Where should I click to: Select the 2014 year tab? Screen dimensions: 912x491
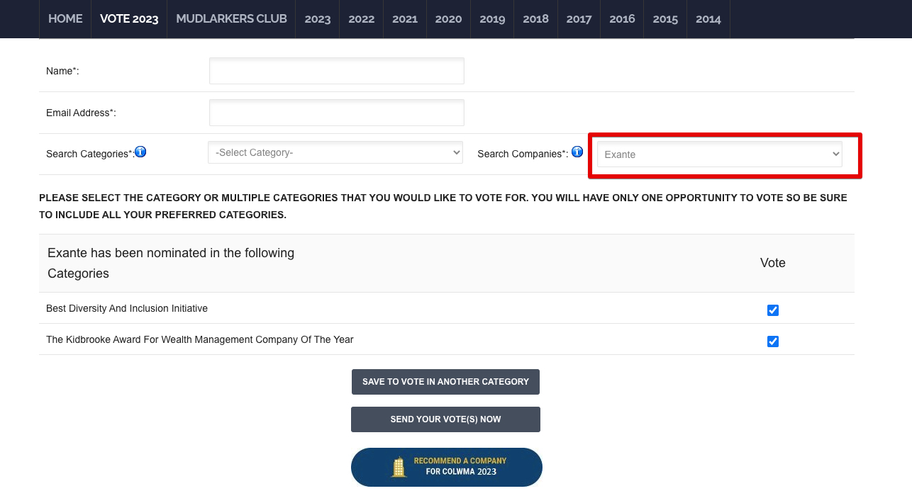click(708, 19)
